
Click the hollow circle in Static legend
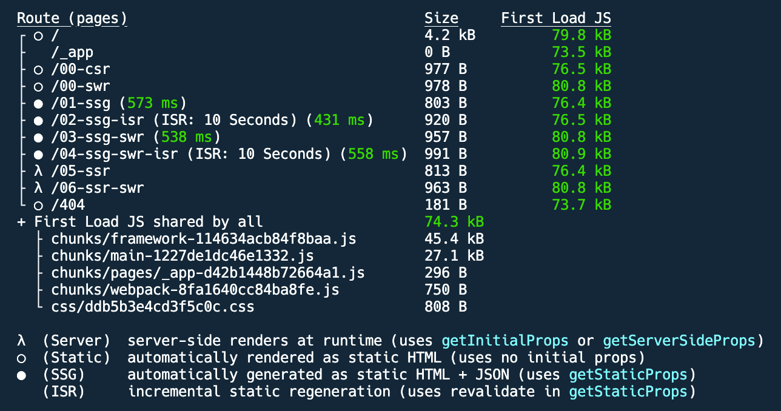coord(22,358)
